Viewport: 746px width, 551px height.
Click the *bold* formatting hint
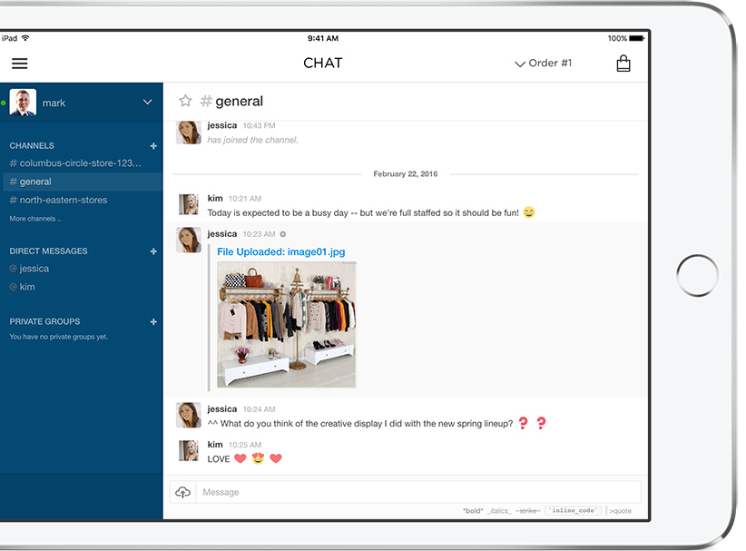(x=473, y=511)
